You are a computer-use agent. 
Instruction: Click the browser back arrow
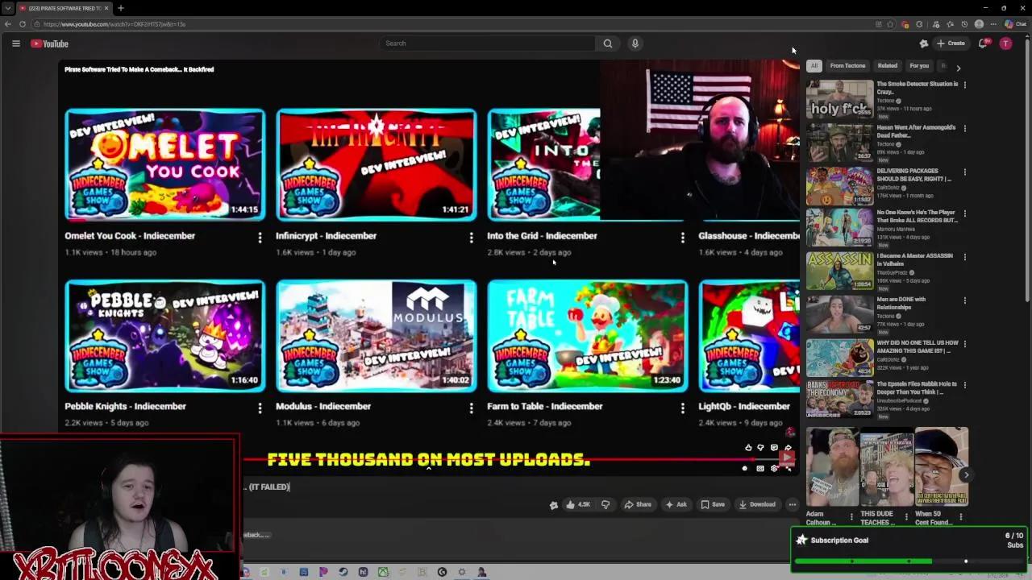pyautogui.click(x=8, y=24)
